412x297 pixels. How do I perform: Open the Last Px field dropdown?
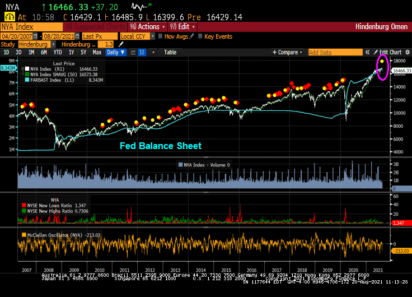pyautogui.click(x=99, y=36)
